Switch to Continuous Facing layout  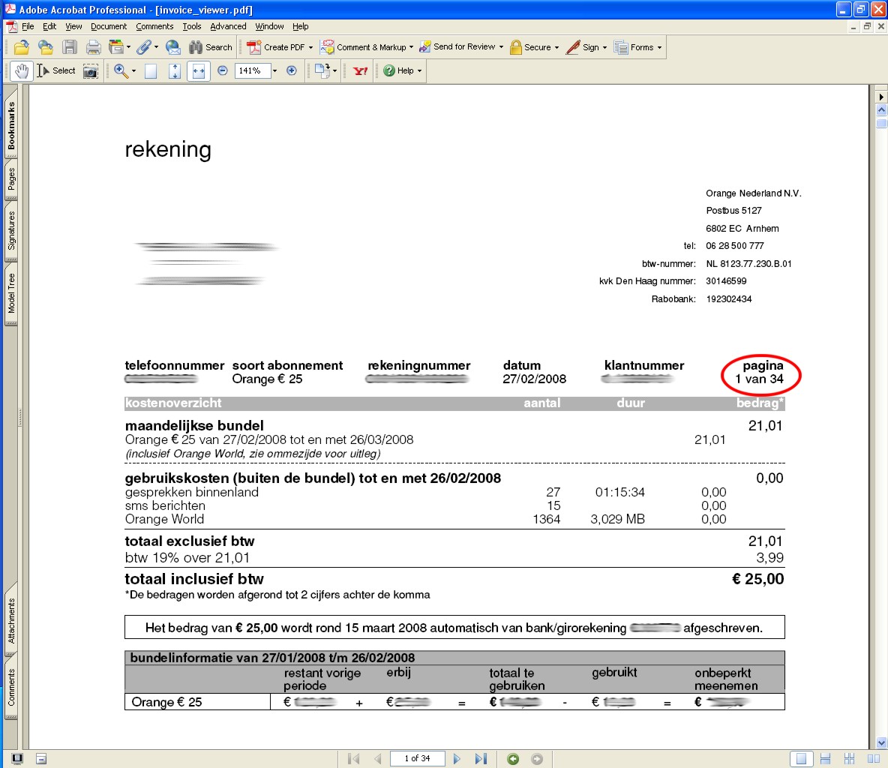point(850,759)
